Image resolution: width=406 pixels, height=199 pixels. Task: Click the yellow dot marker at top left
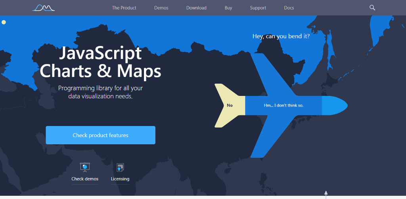click(4, 22)
